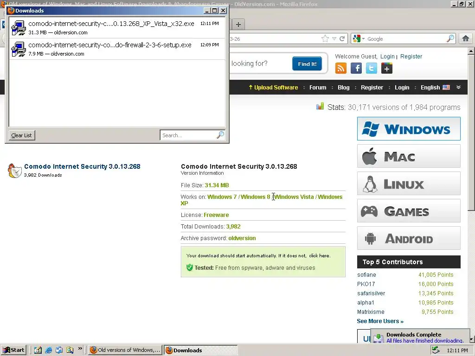
Task: Click the system tray network icon
Action: tap(436, 350)
